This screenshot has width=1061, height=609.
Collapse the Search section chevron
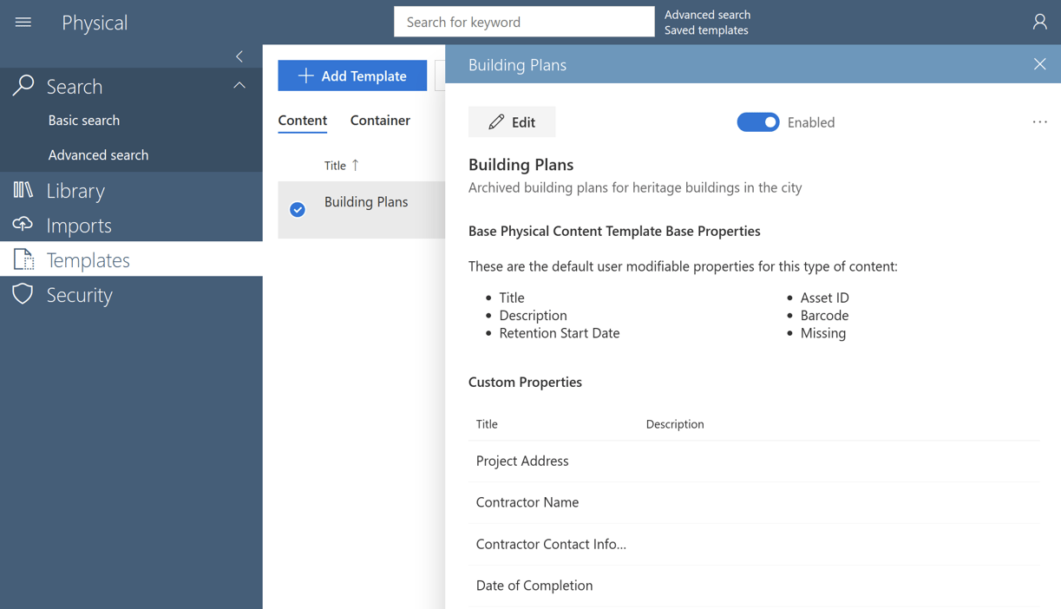click(239, 85)
